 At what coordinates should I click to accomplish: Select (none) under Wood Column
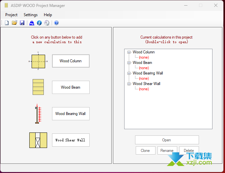[144, 57]
